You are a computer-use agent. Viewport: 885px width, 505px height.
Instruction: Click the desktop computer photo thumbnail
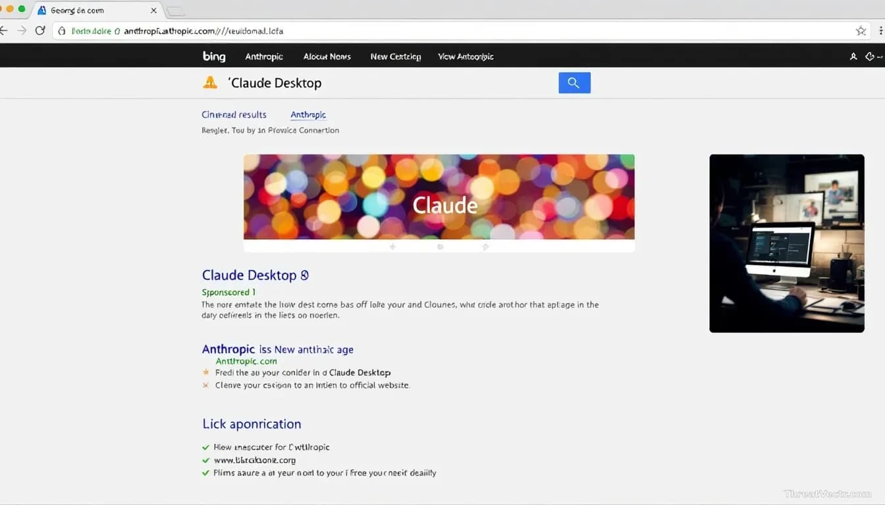[787, 243]
